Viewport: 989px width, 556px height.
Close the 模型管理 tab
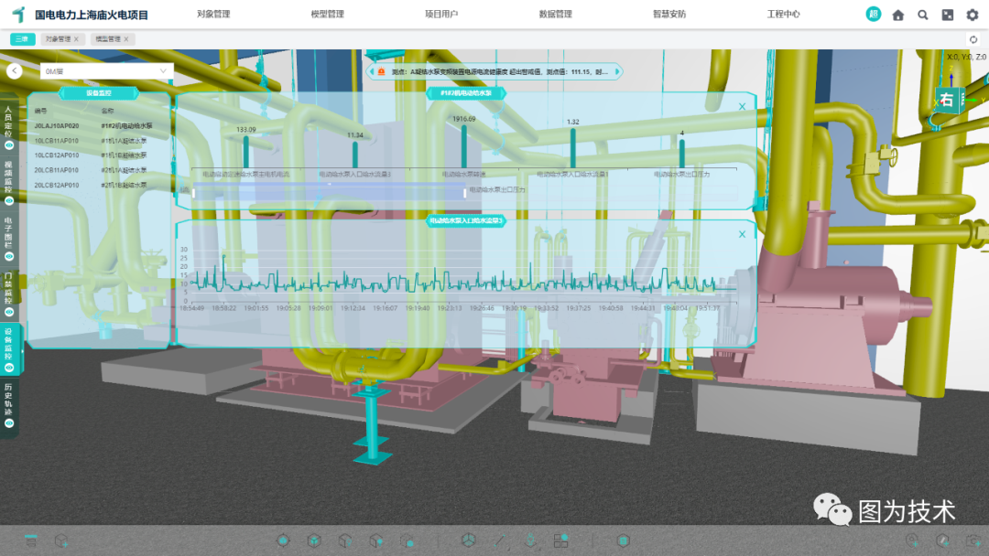(x=126, y=39)
